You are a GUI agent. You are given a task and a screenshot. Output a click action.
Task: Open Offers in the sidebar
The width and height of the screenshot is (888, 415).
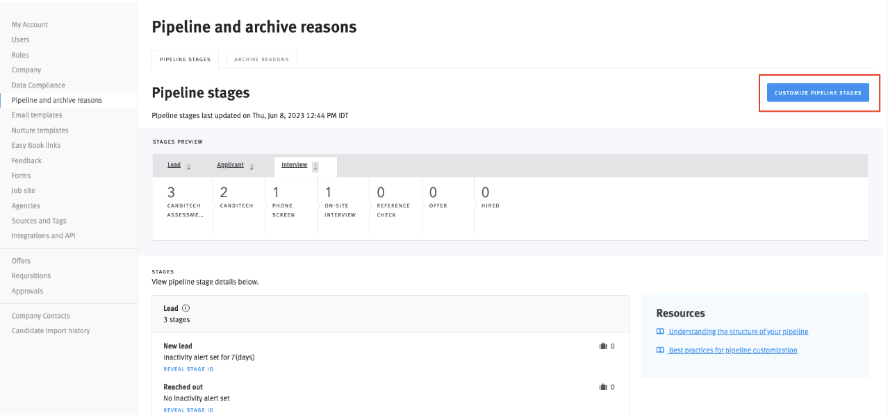[x=22, y=261]
